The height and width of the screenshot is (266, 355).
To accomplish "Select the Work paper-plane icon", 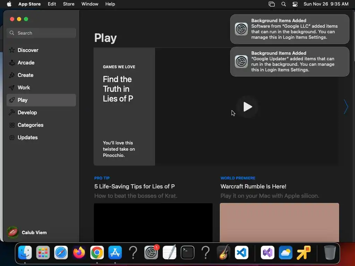I will (12, 88).
